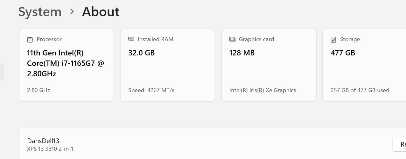Image resolution: width=406 pixels, height=159 pixels.
Task: Open the 477 GB Storage card
Action: pyautogui.click(x=364, y=65)
